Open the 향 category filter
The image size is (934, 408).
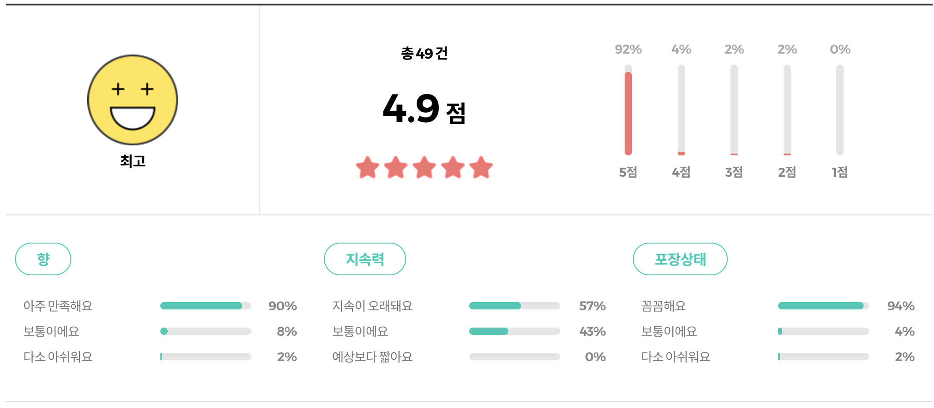click(43, 259)
